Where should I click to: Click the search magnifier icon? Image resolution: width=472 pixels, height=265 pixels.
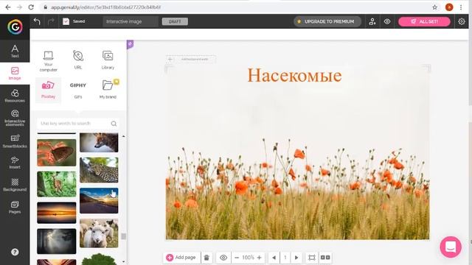[114, 124]
